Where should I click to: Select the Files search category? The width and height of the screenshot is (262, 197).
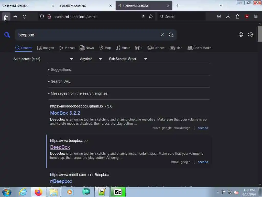tap(176, 48)
